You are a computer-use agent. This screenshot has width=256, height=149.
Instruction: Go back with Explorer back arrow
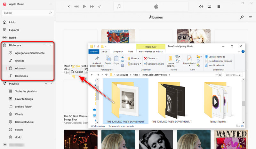click(x=92, y=75)
